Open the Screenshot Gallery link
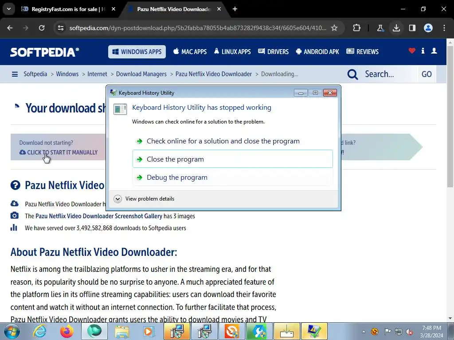The width and height of the screenshot is (454, 340). pyautogui.click(x=99, y=216)
